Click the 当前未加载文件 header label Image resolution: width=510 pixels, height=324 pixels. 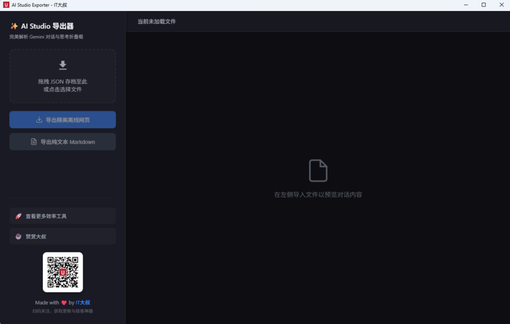pos(157,21)
